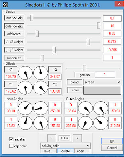Click the inner angle dial showing 253.30
The image size is (124, 157).
pyautogui.click(x=41, y=108)
